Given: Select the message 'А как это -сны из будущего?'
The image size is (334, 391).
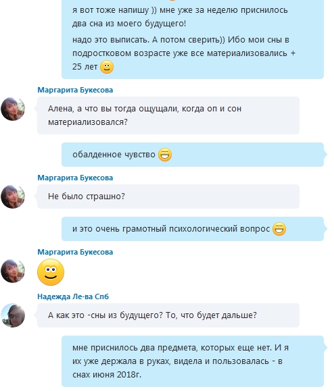Looking at the screenshot, I should tap(168, 315).
